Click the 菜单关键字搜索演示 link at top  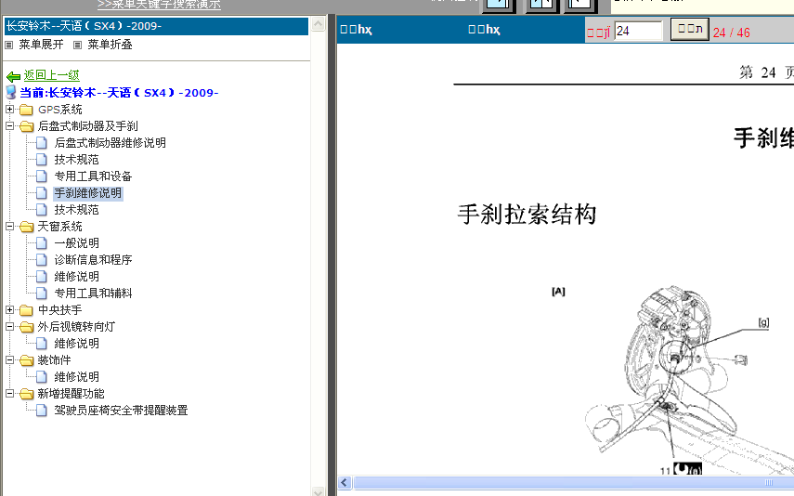pos(159,5)
